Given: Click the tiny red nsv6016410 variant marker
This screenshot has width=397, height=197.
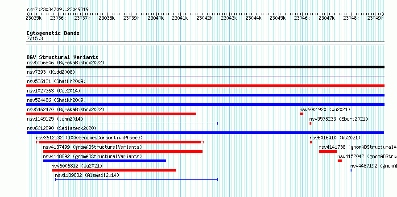Looking at the screenshot, I should [311, 142].
